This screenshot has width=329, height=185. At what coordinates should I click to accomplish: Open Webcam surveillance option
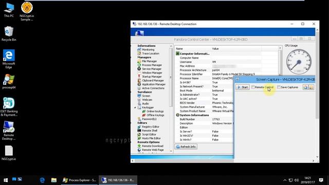click(x=145, y=100)
